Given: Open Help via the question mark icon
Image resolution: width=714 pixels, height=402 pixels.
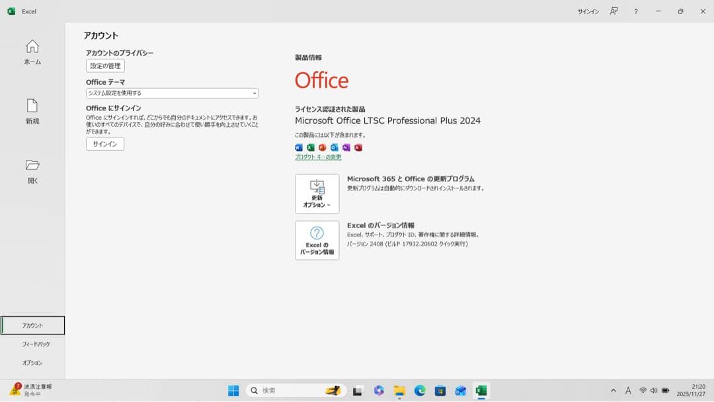Looking at the screenshot, I should [x=635, y=11].
